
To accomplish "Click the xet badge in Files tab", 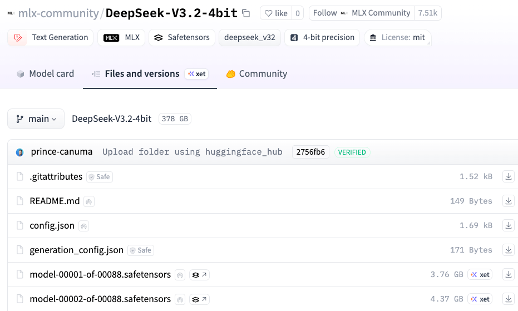I will (196, 73).
